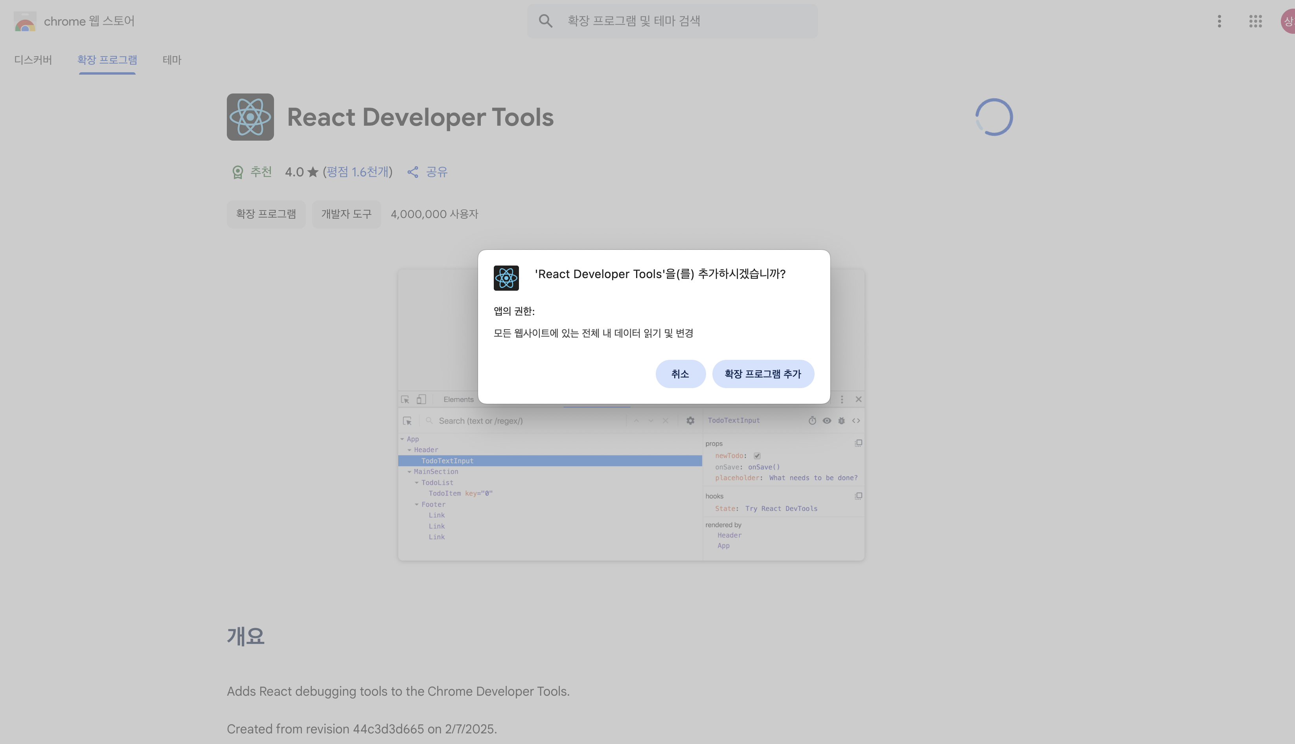Screen dimensions: 1295x744
Task: Collapse the TodoList tree node arrow
Action: [x=417, y=483]
